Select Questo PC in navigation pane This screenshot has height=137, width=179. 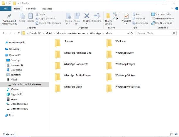pyautogui.click(x=13, y=55)
